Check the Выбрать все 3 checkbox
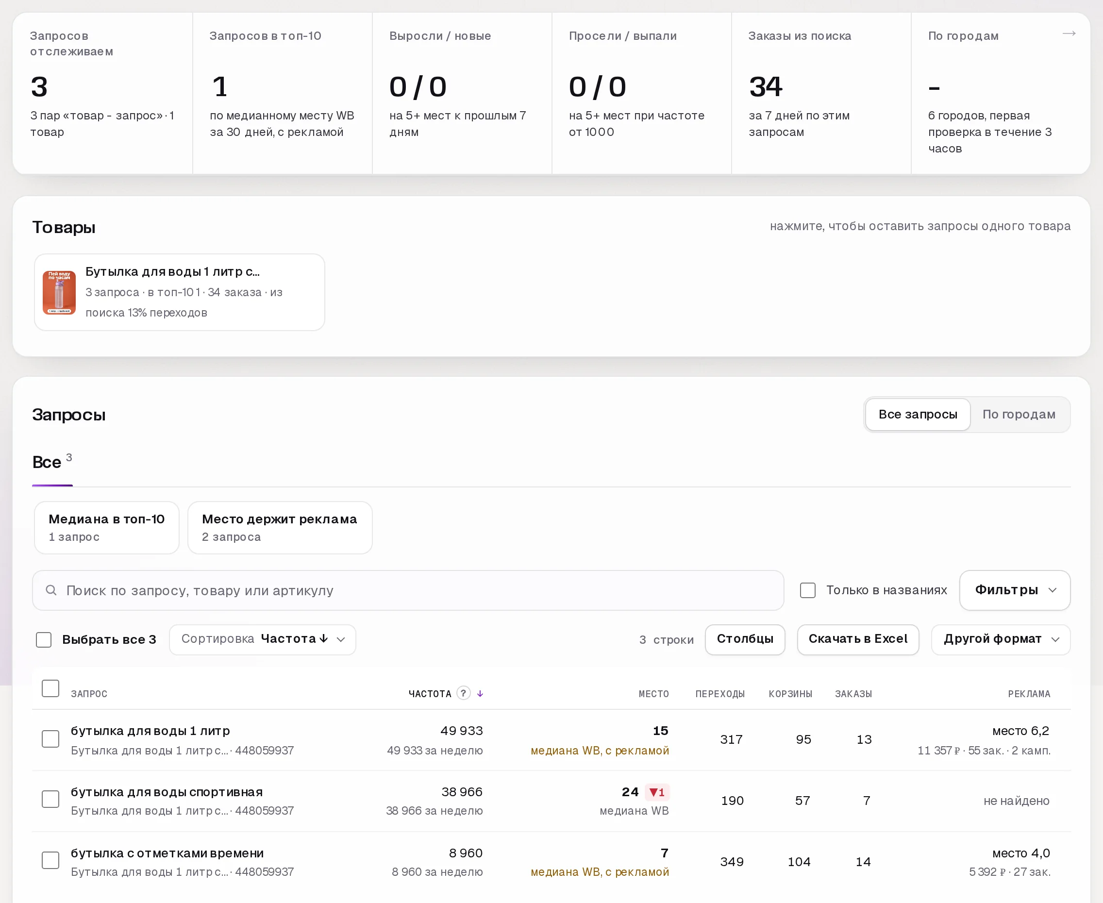The width and height of the screenshot is (1103, 903). click(x=44, y=639)
